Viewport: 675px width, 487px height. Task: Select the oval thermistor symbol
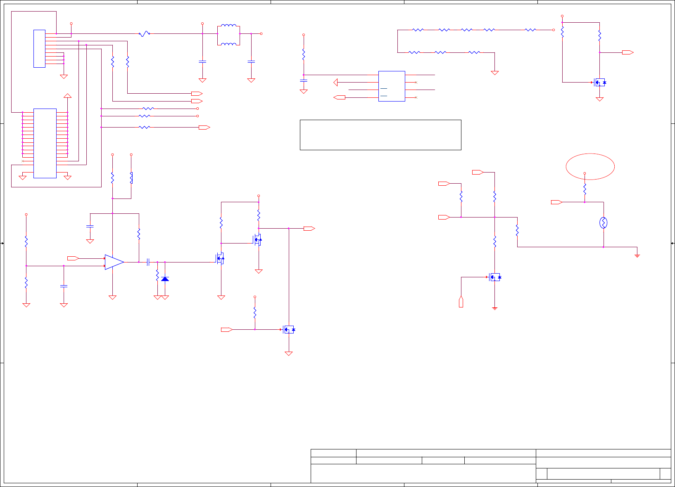click(604, 223)
